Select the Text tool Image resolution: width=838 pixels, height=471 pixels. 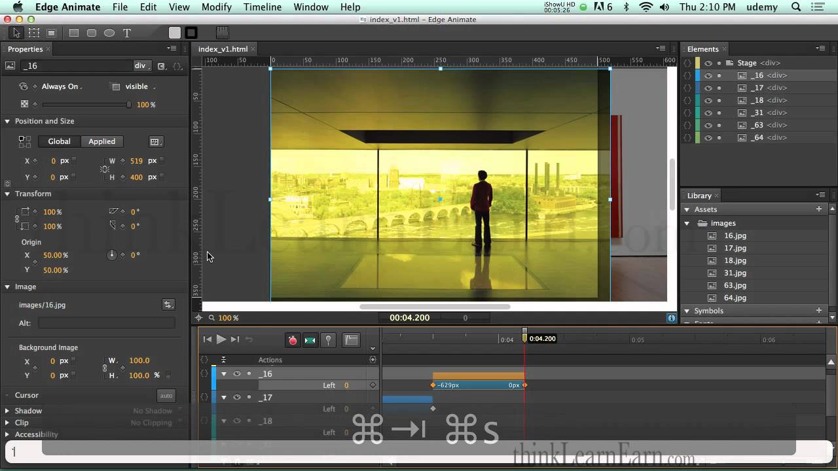click(x=127, y=33)
